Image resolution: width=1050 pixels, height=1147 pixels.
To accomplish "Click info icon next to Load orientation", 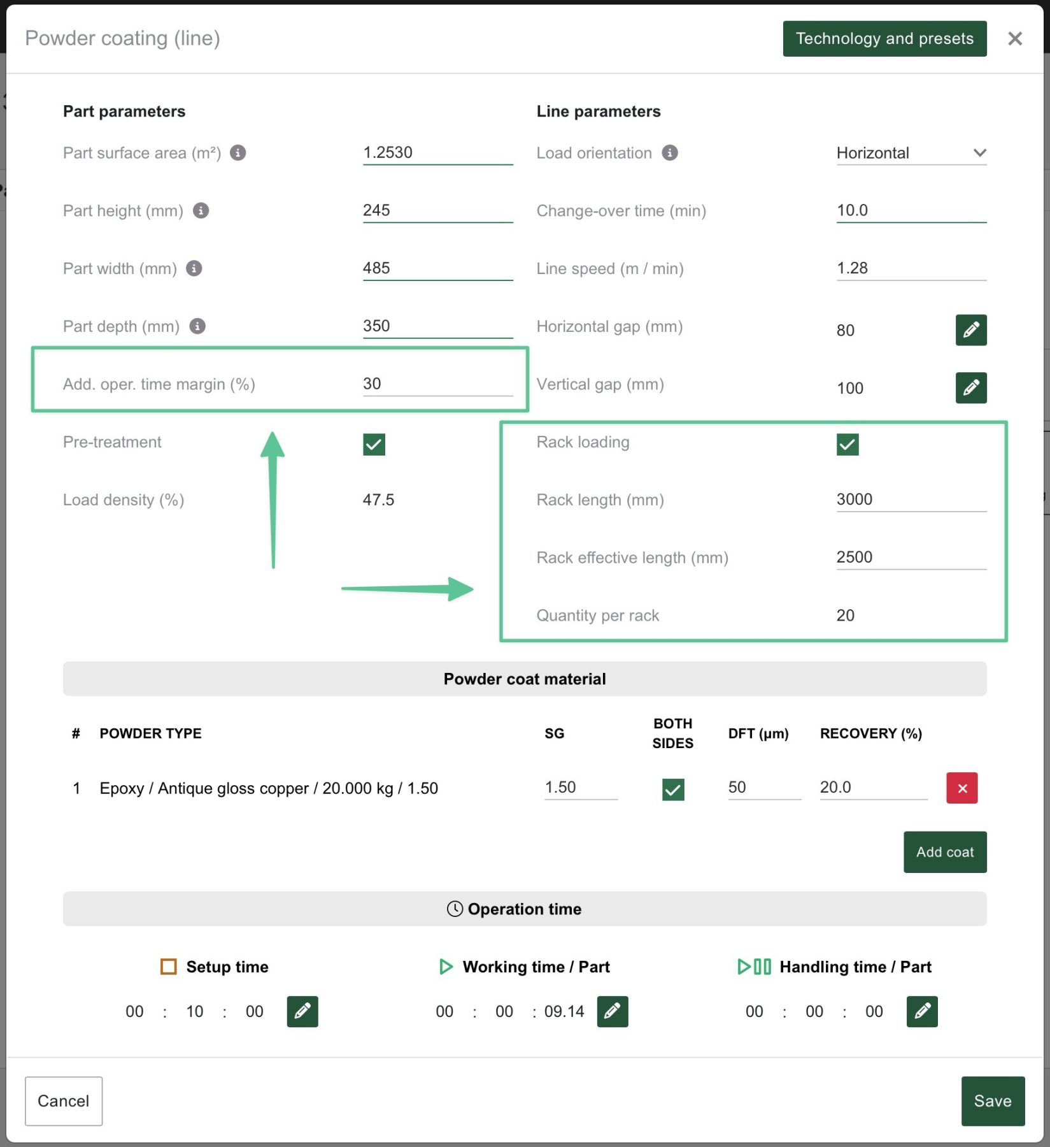I will point(670,153).
